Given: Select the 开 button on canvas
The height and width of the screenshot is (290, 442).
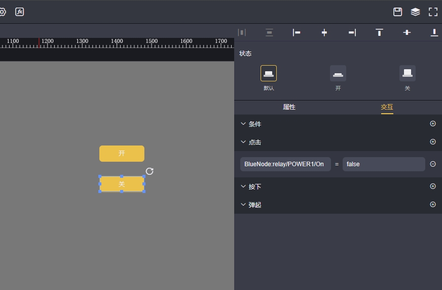Looking at the screenshot, I should (122, 154).
